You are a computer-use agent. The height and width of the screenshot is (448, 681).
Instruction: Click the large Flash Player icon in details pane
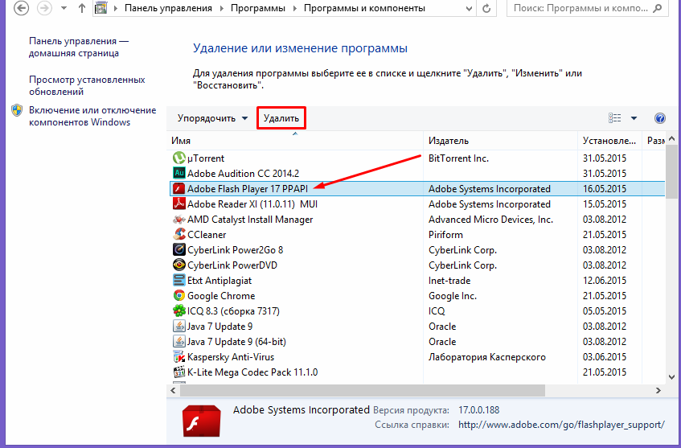pos(201,421)
